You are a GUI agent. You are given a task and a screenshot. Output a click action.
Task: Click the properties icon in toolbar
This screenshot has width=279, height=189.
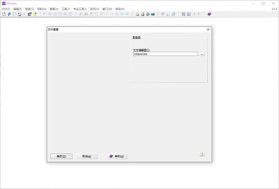(x=30, y=14)
